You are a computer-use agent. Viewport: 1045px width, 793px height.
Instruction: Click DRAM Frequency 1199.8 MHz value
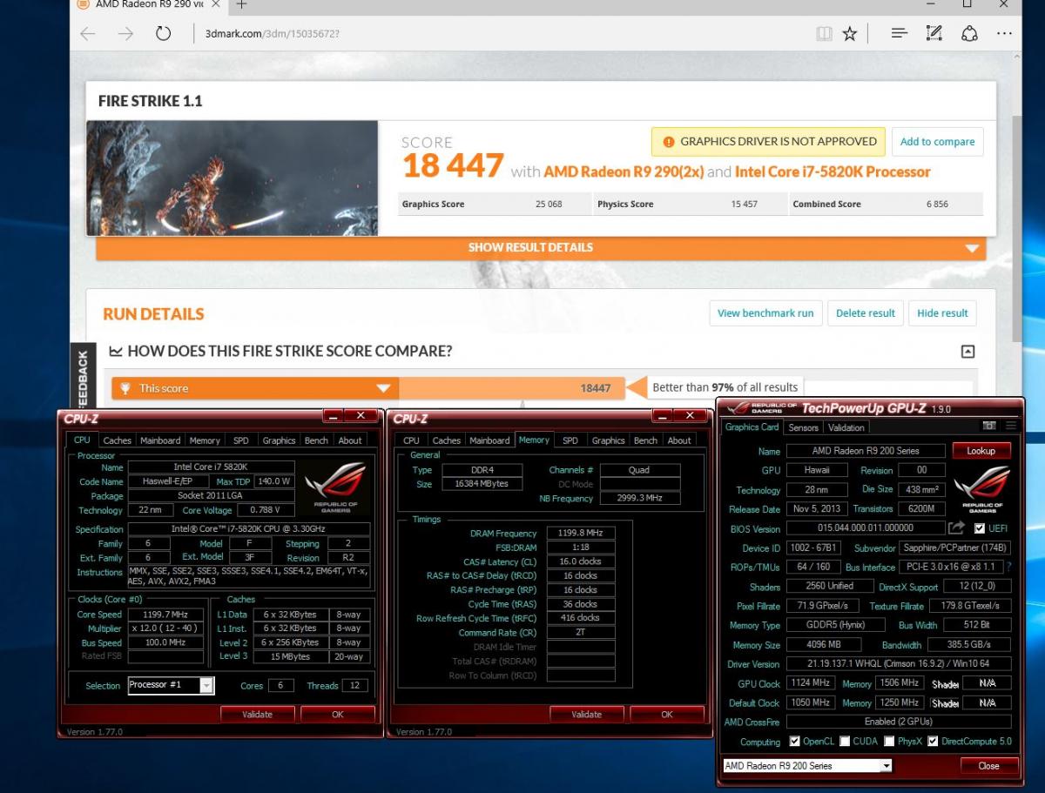point(581,534)
